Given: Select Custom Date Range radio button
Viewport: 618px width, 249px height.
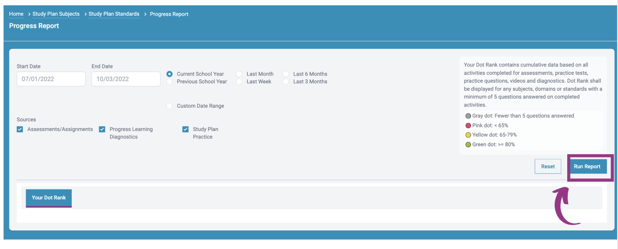Looking at the screenshot, I should [x=169, y=106].
